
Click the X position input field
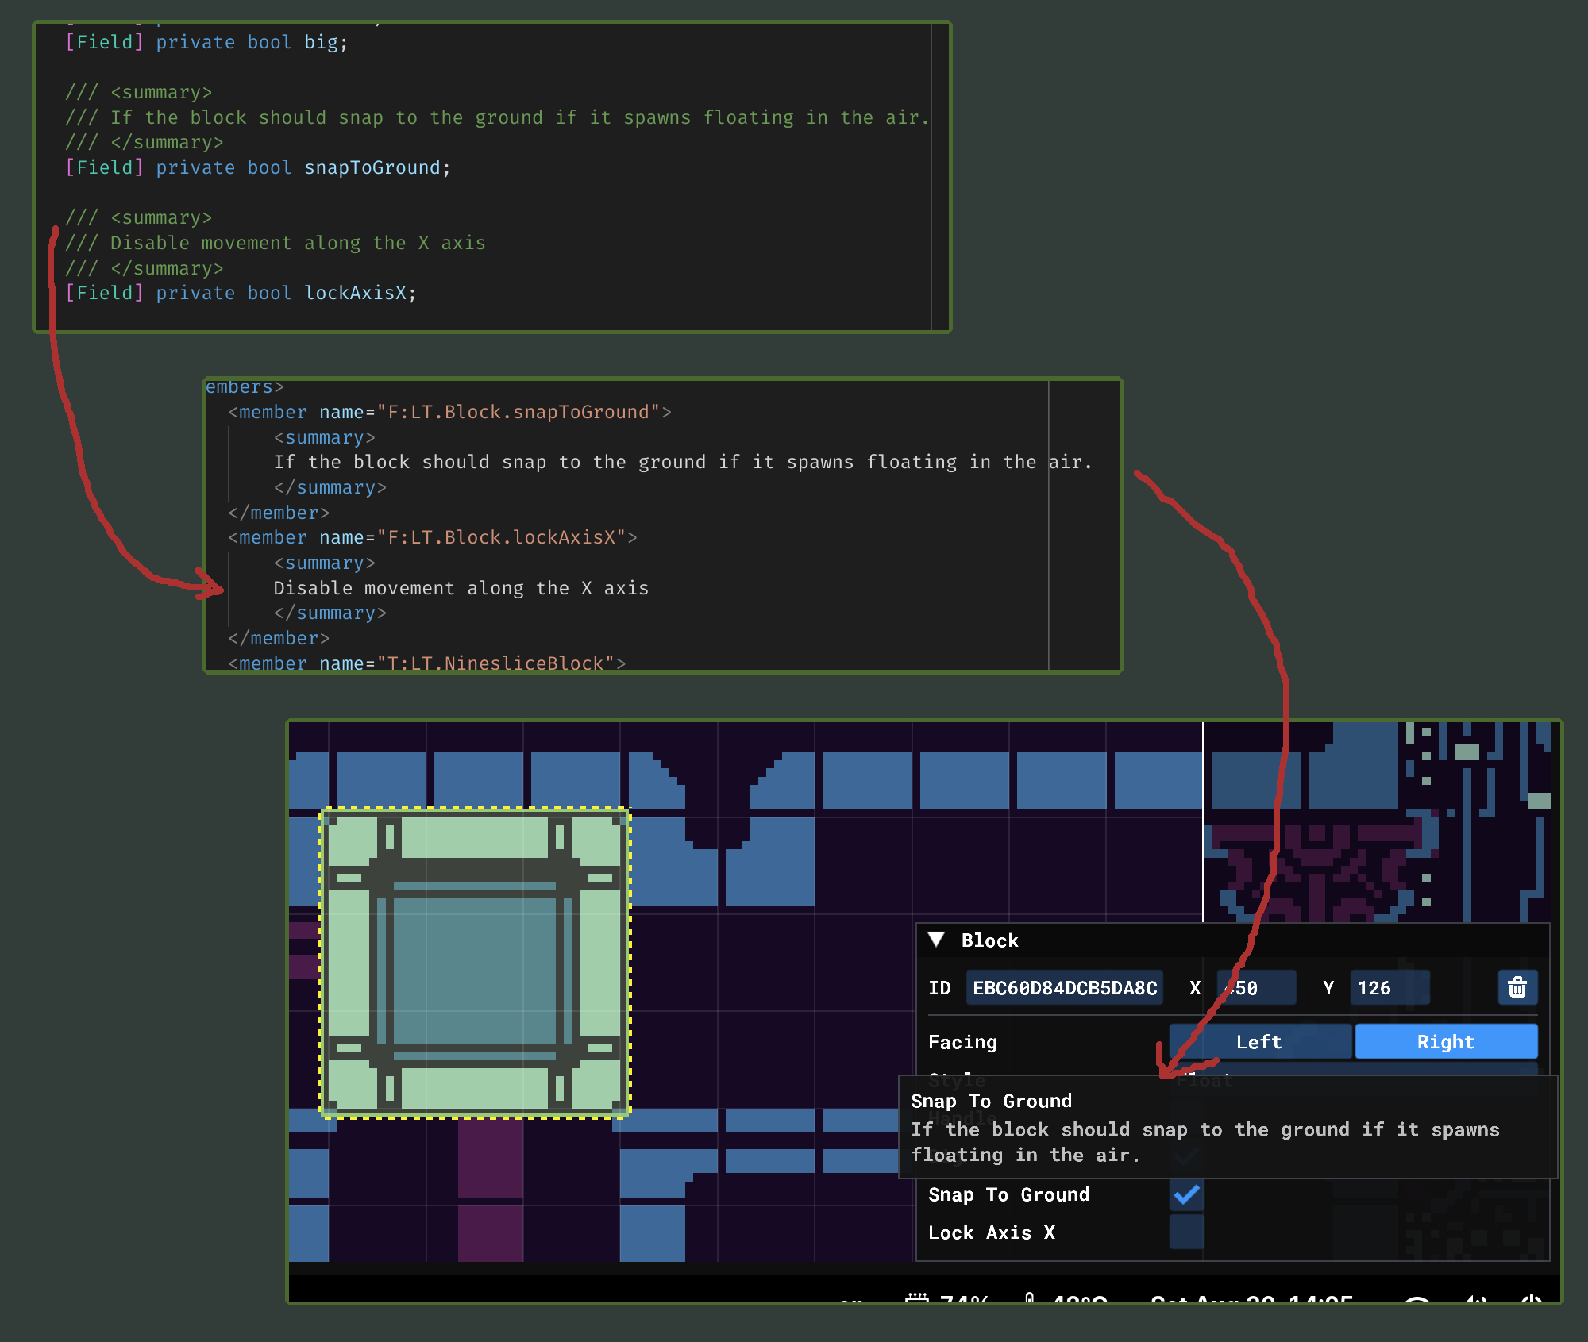(x=1256, y=988)
